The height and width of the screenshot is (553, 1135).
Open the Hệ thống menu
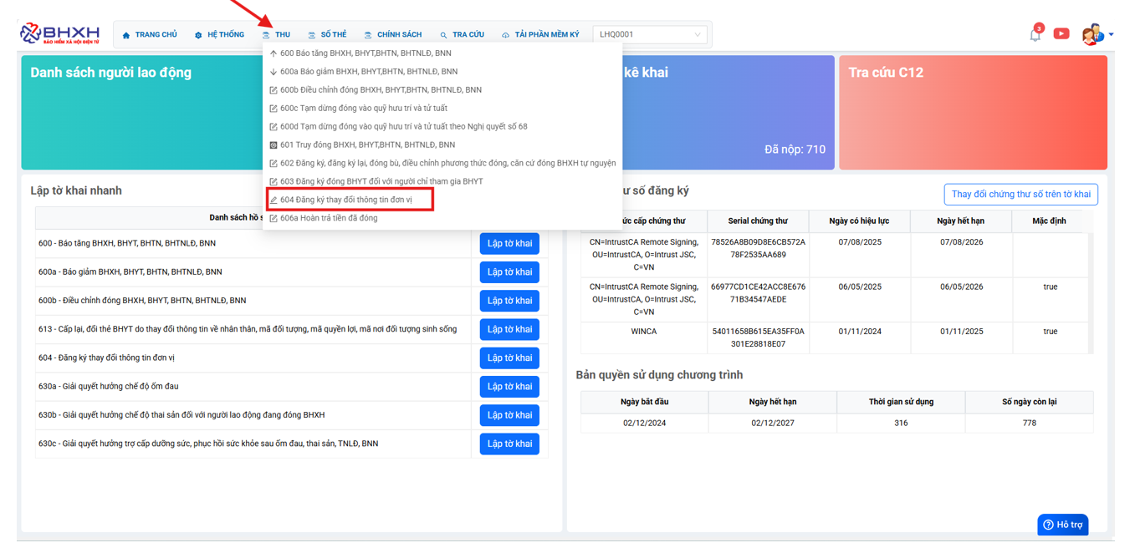coord(219,35)
